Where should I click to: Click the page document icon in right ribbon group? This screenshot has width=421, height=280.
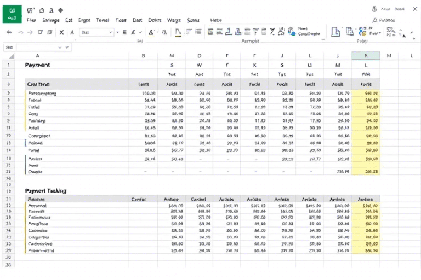pos(335,32)
